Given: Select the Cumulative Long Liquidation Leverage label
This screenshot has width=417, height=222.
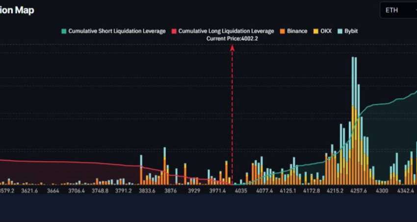Looking at the screenshot, I should 226,31.
